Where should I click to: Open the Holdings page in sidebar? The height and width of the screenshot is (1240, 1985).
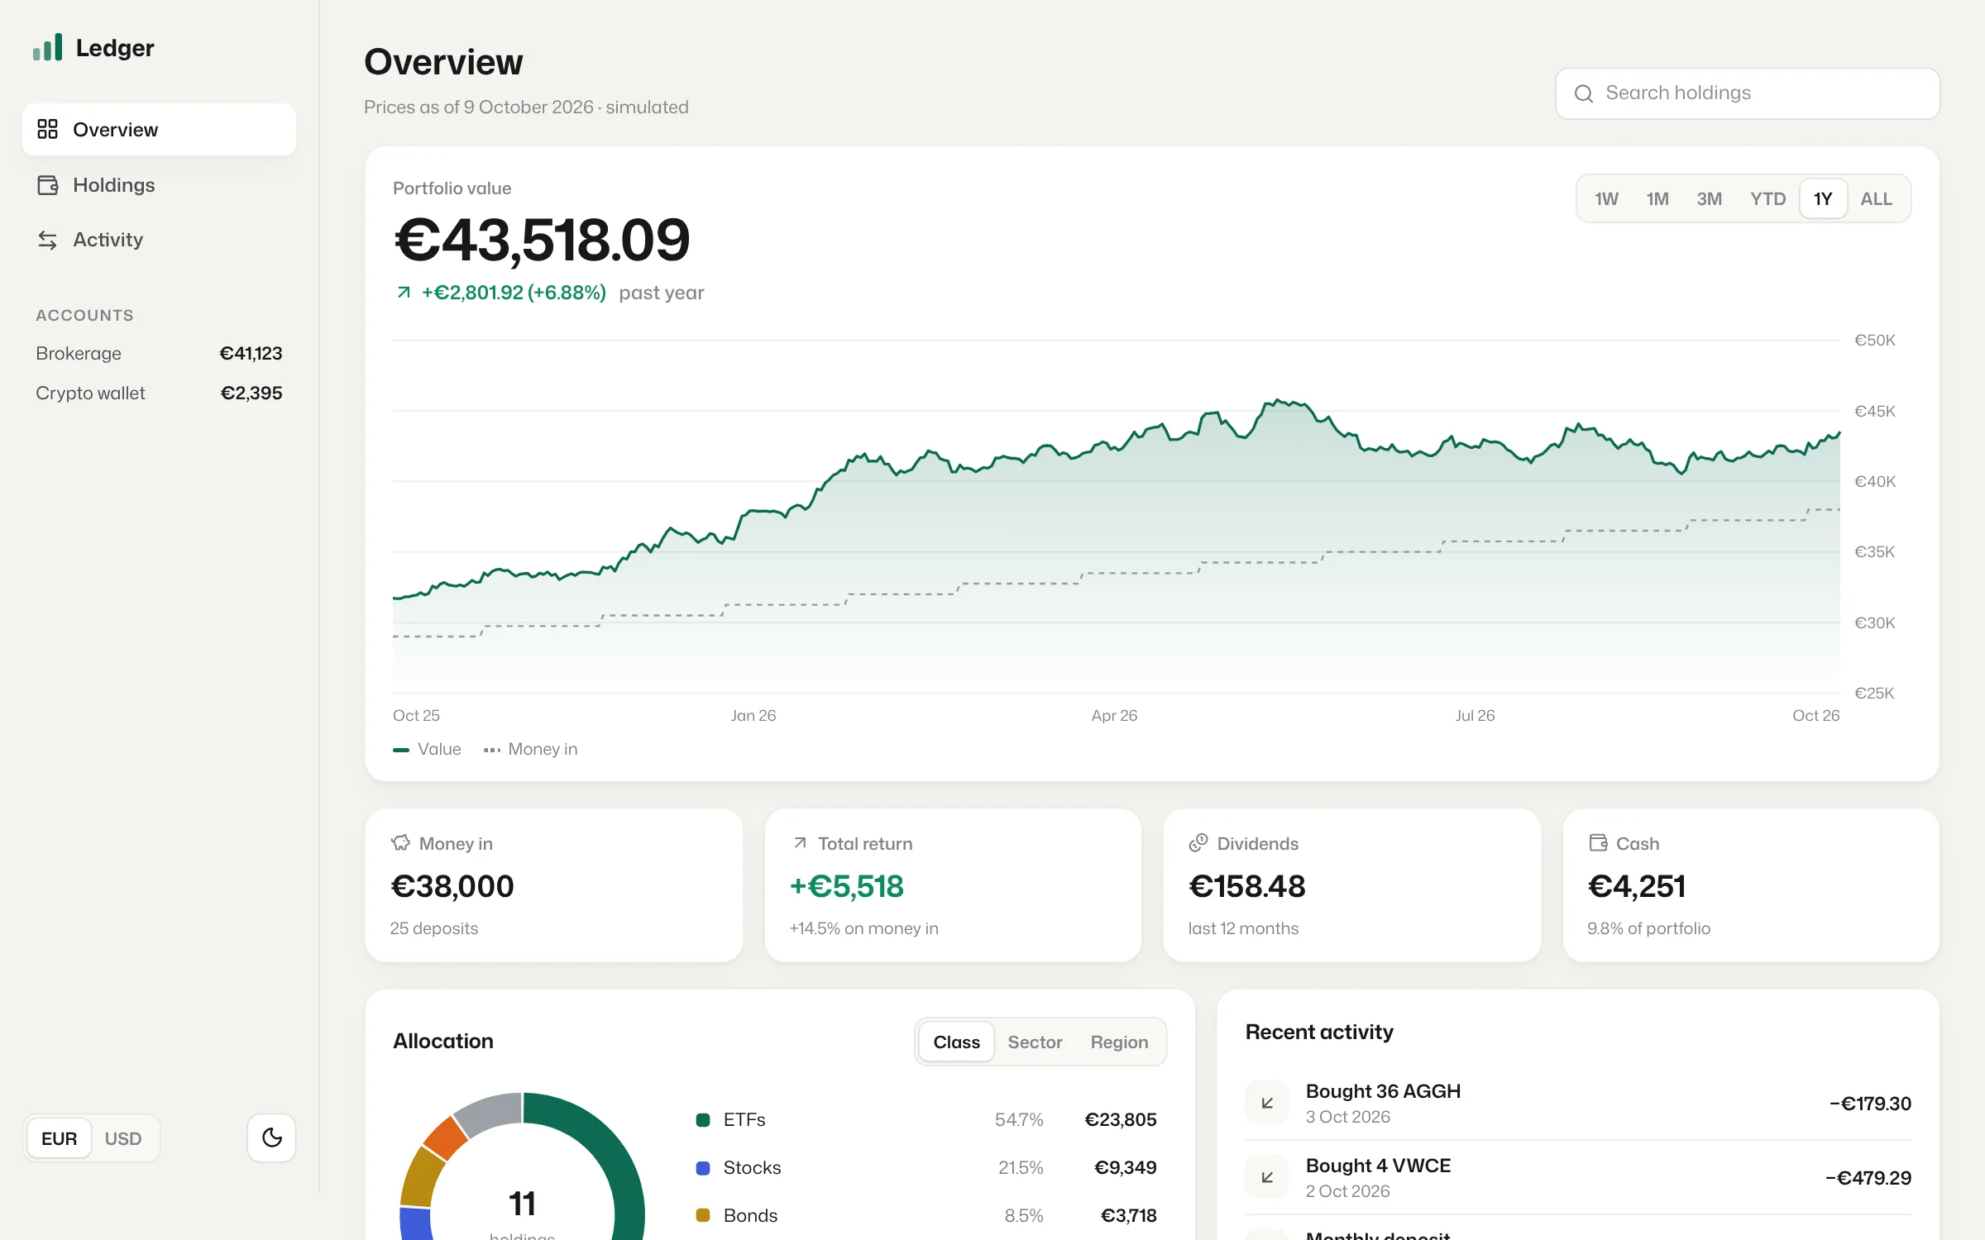coord(159,185)
